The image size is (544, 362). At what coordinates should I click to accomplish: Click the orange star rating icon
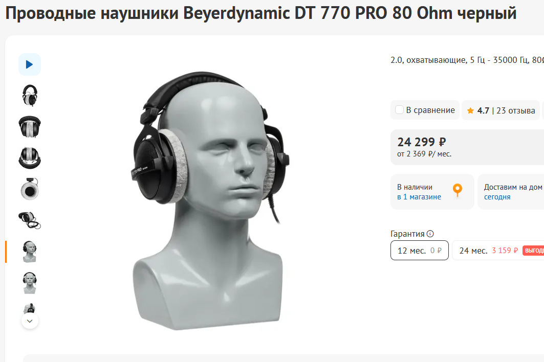tap(470, 110)
